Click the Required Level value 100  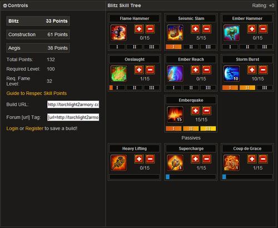[51, 69]
